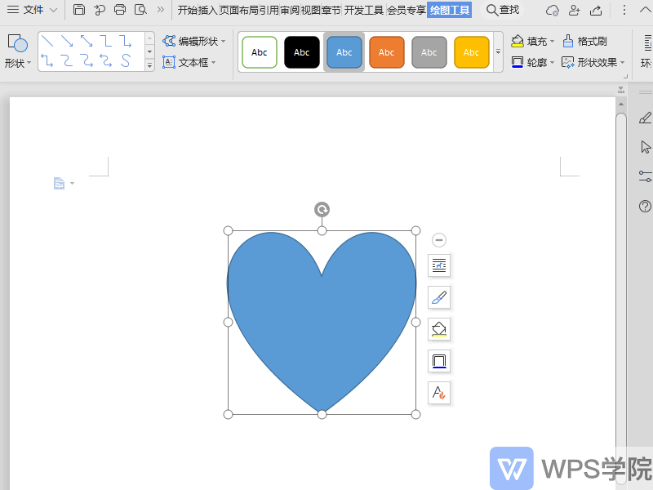Viewport: 653px width, 490px height.
Task: Click the floating shape fill icon
Action: click(439, 329)
